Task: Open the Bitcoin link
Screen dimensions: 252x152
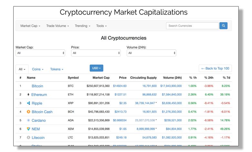Action: (x=37, y=86)
